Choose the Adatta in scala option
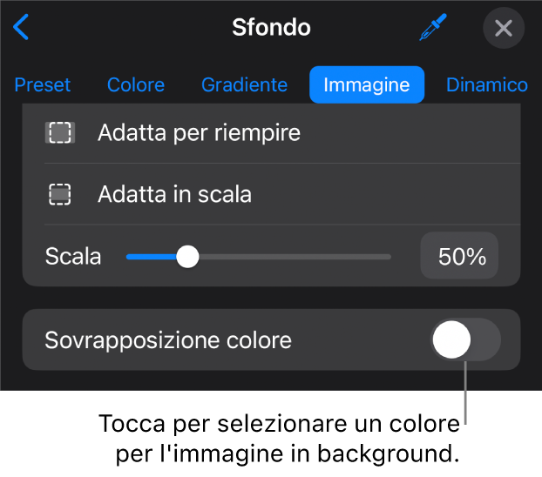 click(x=174, y=194)
